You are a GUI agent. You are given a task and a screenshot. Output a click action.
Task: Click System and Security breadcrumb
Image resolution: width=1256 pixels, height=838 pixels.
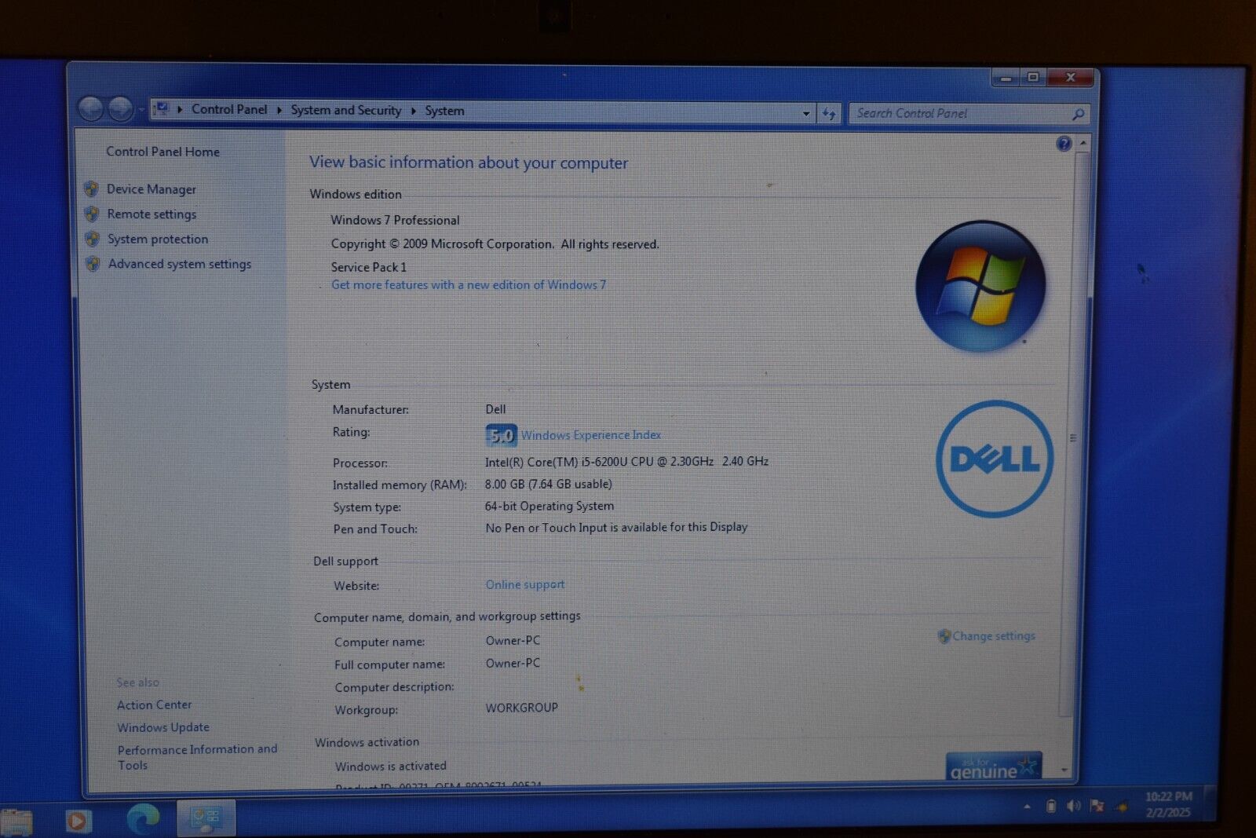[345, 111]
